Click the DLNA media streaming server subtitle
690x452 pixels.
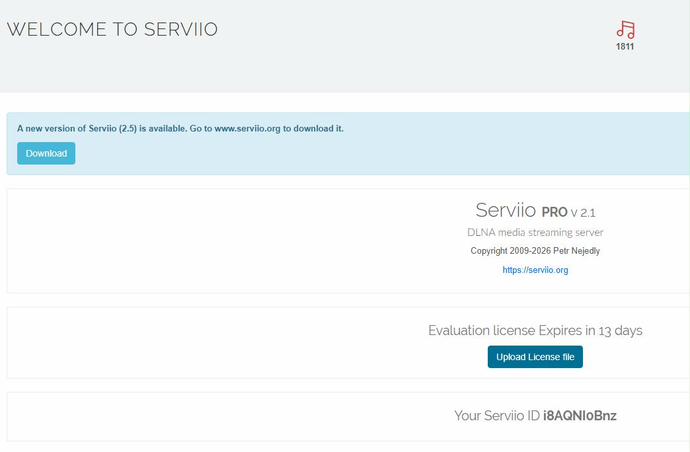(x=535, y=233)
